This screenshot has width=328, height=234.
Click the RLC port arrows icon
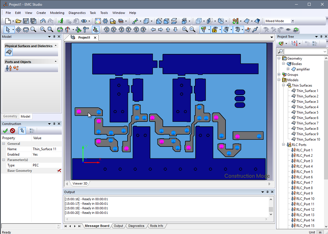pyautogui.click(x=9, y=68)
